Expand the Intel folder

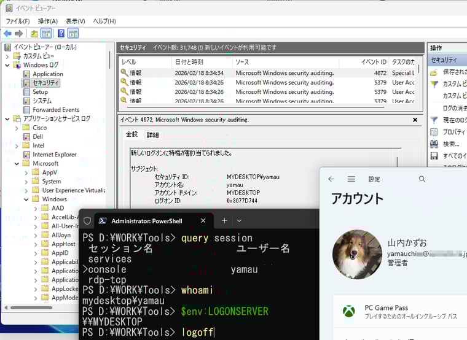point(17,145)
